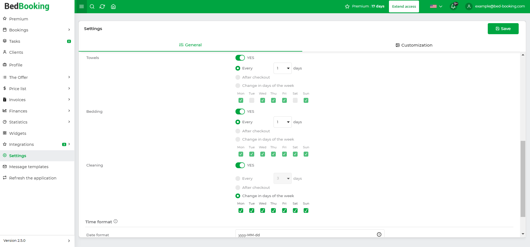
Task: Select Cleaning Every days radio
Action: [x=238, y=178]
